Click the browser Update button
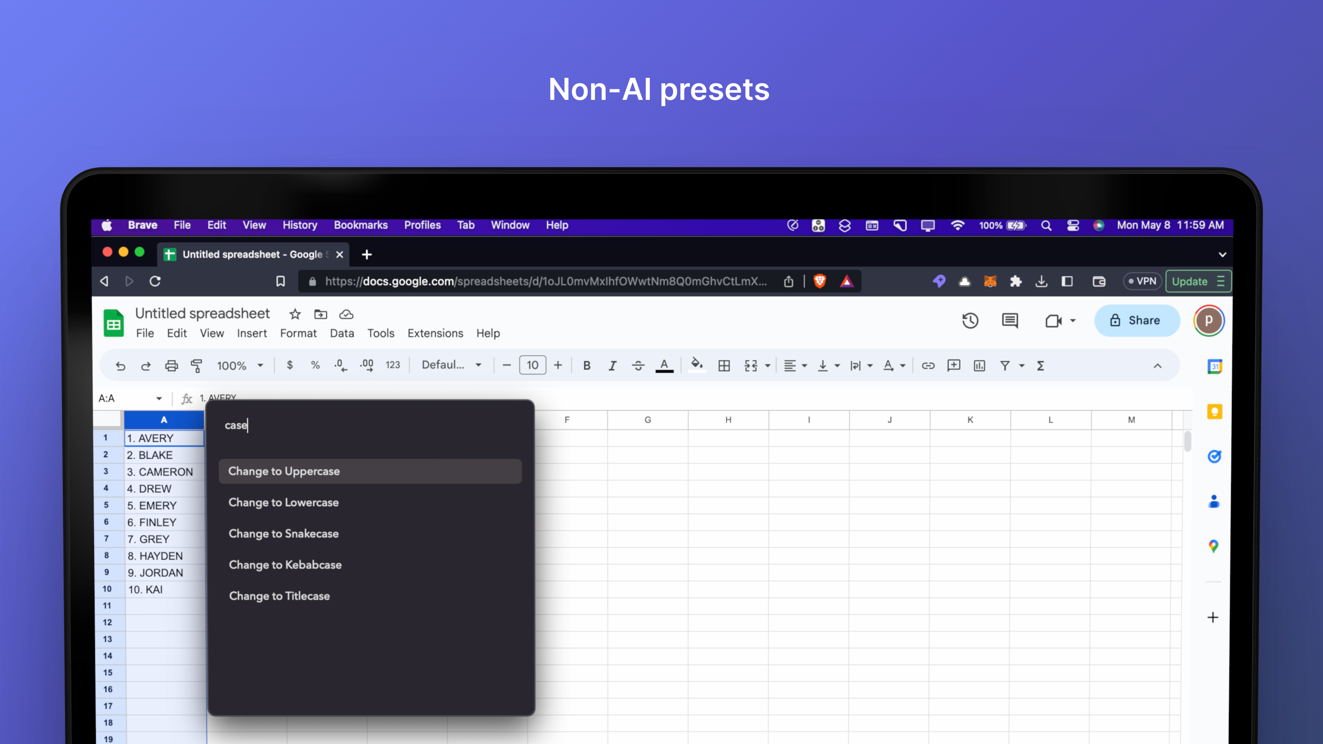 click(1198, 281)
